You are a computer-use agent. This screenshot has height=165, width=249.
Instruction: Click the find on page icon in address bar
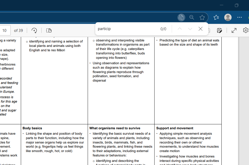tap(181, 17)
